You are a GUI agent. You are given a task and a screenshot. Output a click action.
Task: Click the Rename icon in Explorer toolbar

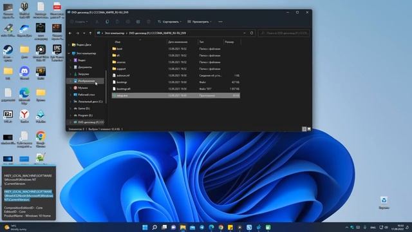(x=127, y=22)
